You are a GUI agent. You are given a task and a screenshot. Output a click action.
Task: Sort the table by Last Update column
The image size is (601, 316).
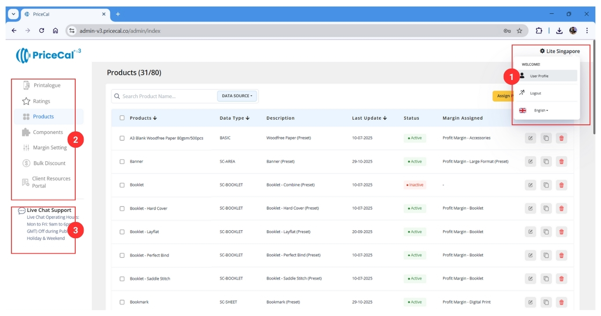369,118
